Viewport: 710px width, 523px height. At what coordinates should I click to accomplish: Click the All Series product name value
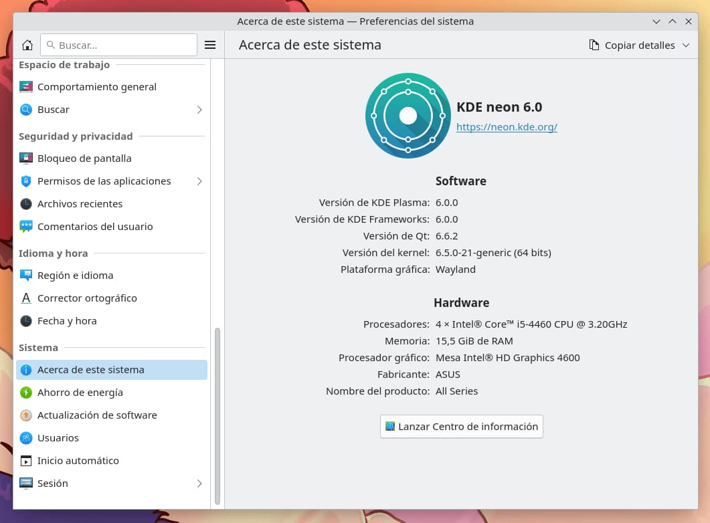(x=456, y=391)
